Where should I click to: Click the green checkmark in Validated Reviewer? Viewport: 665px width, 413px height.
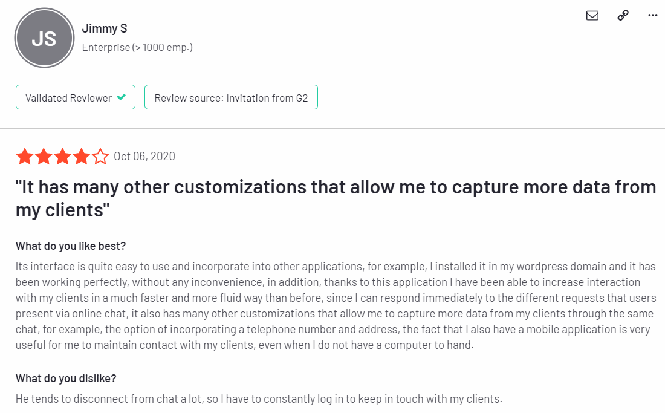122,97
